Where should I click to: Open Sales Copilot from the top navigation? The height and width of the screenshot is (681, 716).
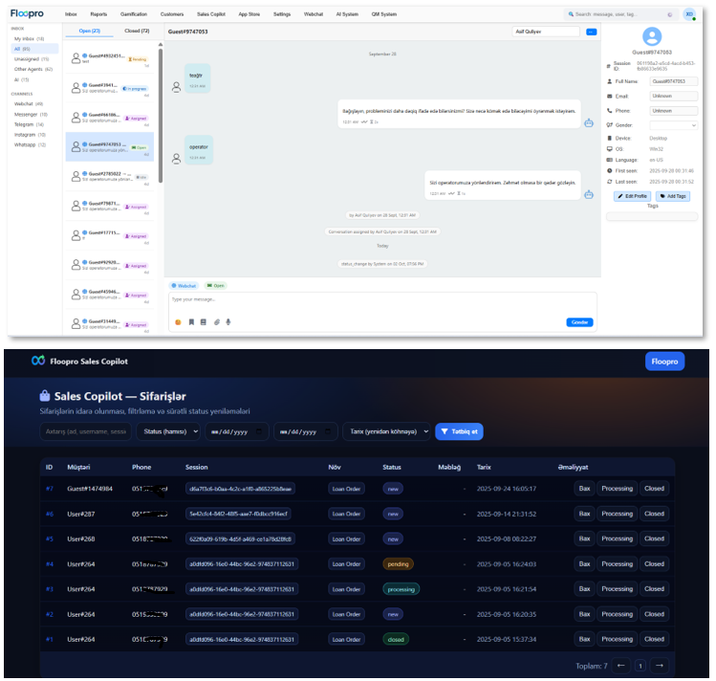click(211, 14)
